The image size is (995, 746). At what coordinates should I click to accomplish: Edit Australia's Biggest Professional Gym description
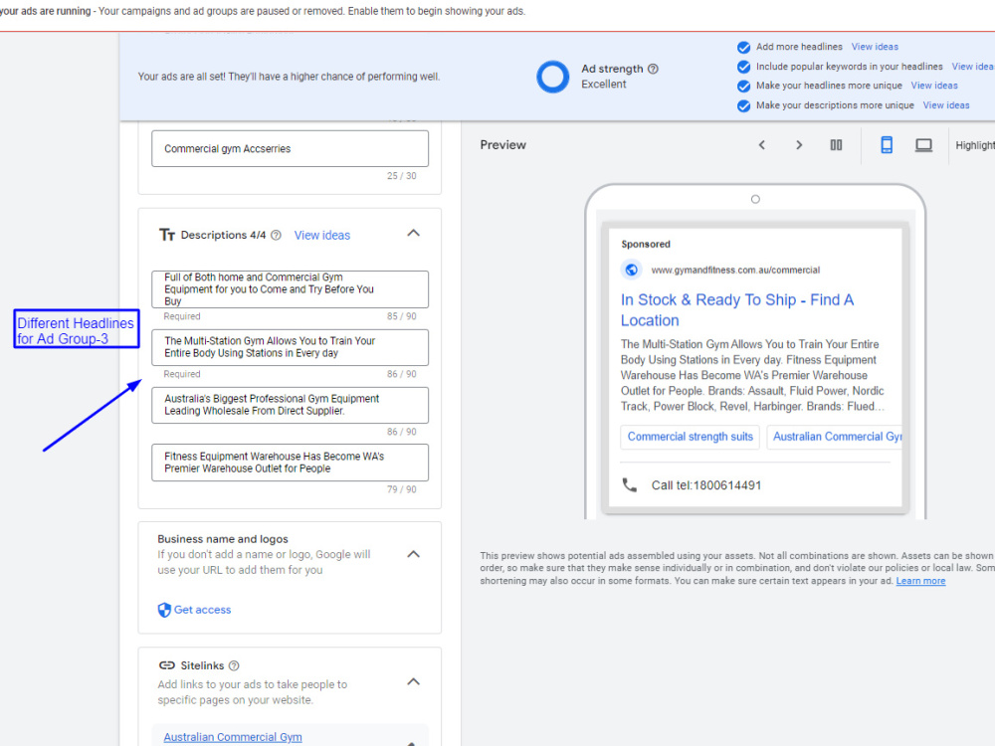pos(290,405)
